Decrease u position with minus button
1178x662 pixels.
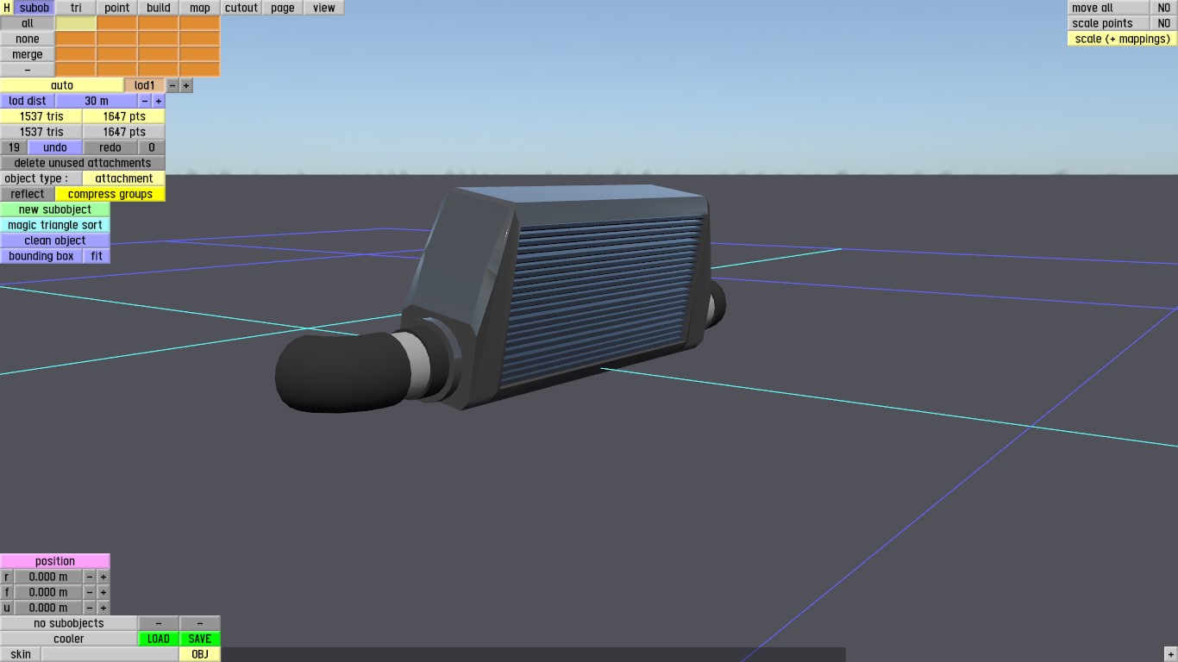(90, 608)
